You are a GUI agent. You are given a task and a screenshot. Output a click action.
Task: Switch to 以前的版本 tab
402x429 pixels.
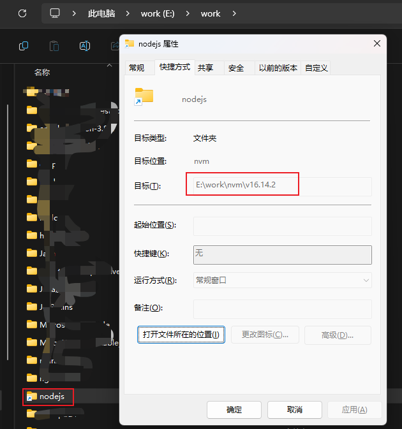[278, 68]
